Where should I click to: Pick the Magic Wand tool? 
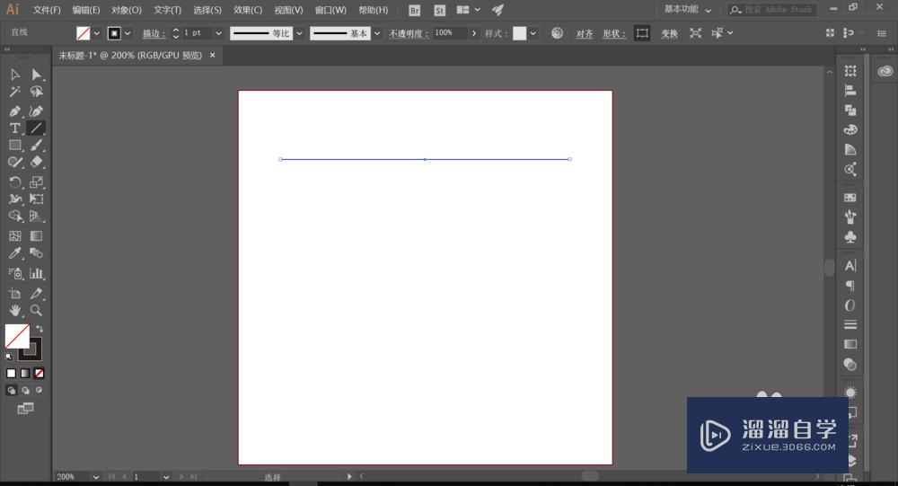pyautogui.click(x=15, y=92)
